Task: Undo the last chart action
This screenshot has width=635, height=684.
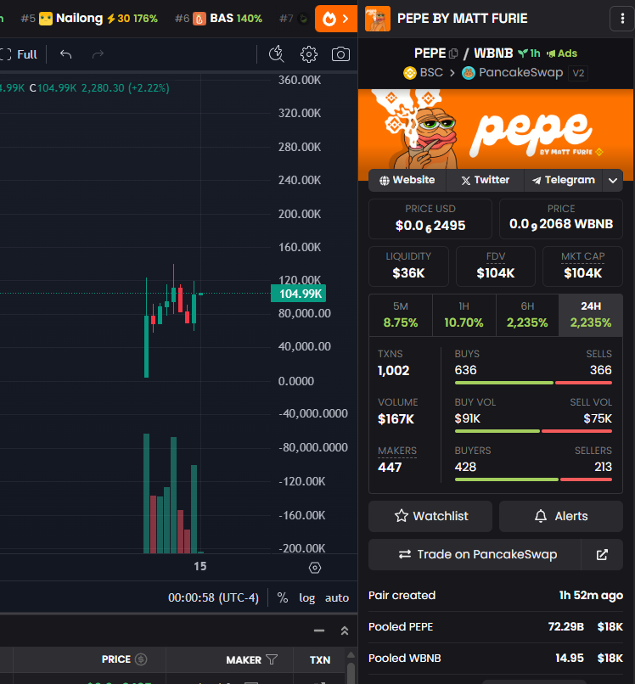Action: tap(66, 54)
